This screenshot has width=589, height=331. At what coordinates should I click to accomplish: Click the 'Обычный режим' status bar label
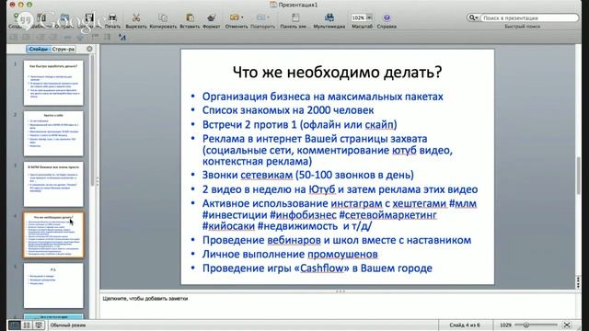pos(68,325)
